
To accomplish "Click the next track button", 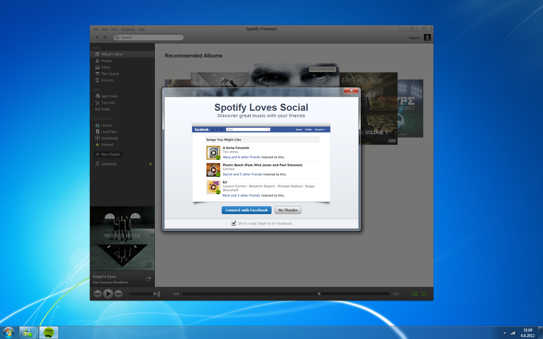I will point(119,294).
